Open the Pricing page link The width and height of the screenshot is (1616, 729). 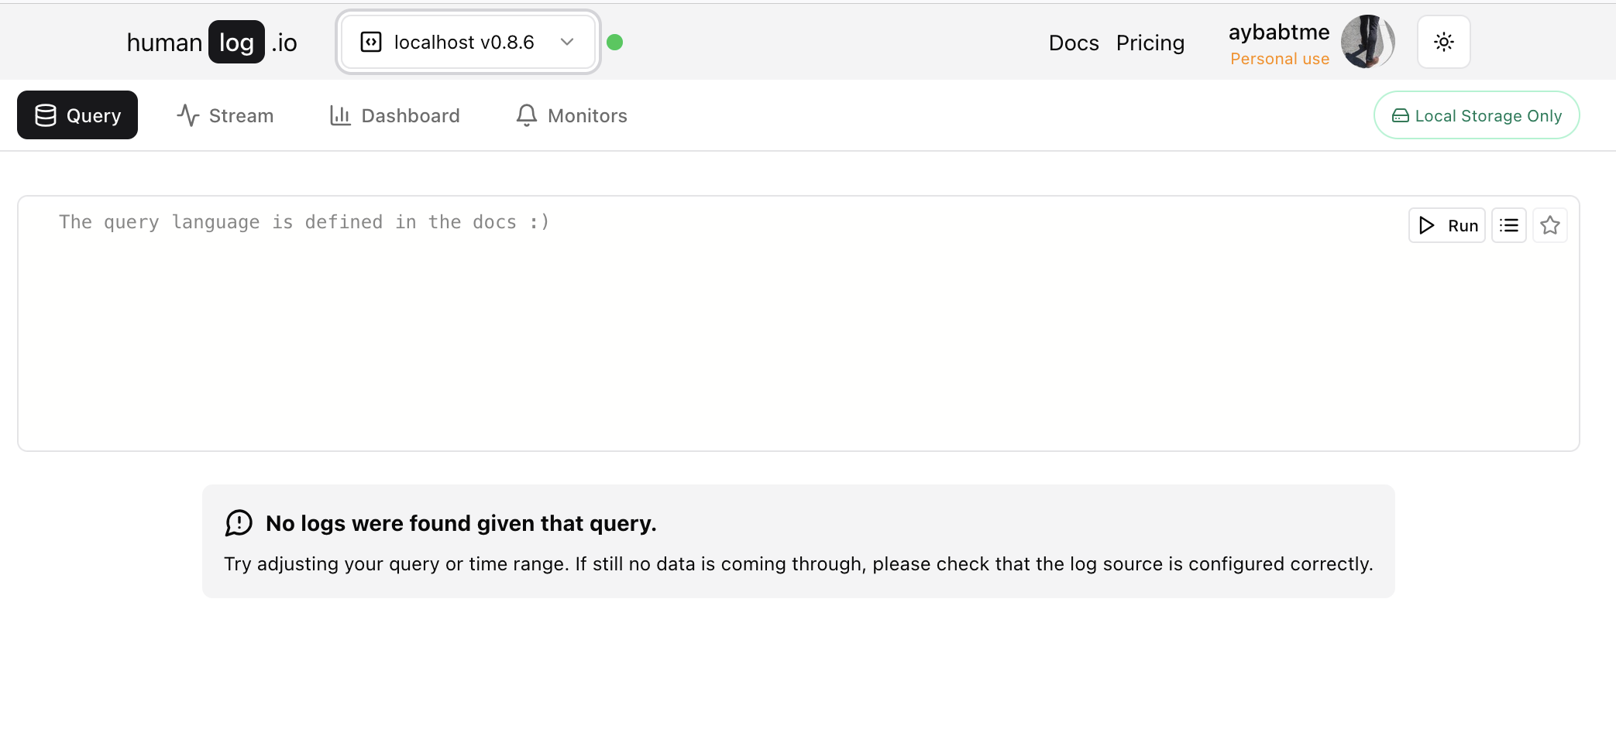click(x=1150, y=43)
